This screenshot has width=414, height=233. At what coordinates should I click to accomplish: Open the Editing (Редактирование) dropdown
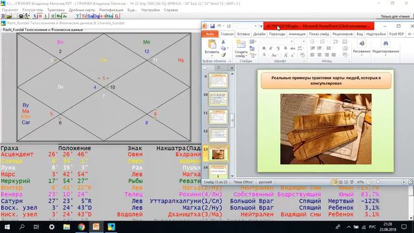click(386, 47)
